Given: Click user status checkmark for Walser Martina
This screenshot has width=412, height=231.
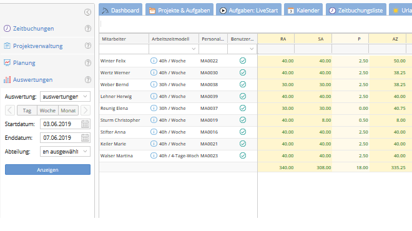Looking at the screenshot, I should tap(243, 155).
